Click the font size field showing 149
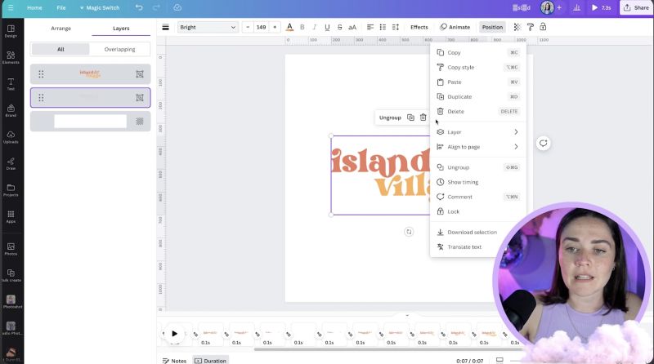 (x=261, y=27)
